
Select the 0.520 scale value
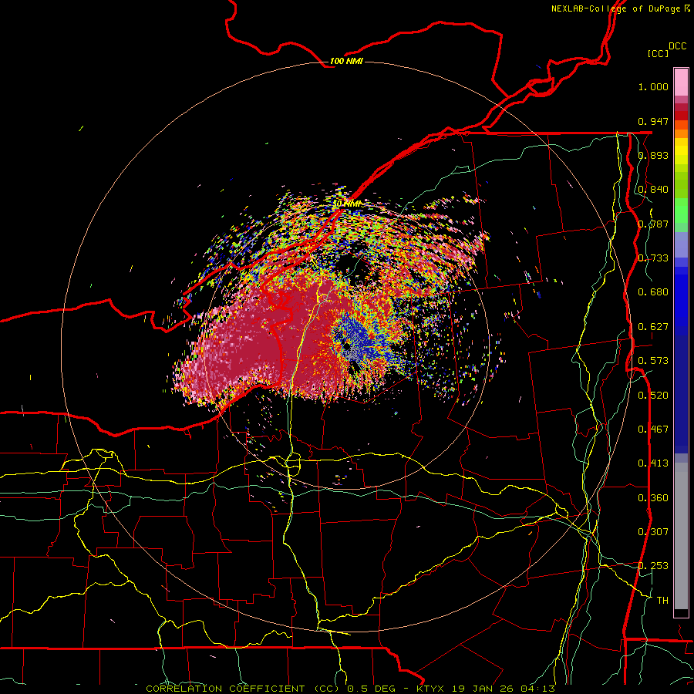coord(653,396)
